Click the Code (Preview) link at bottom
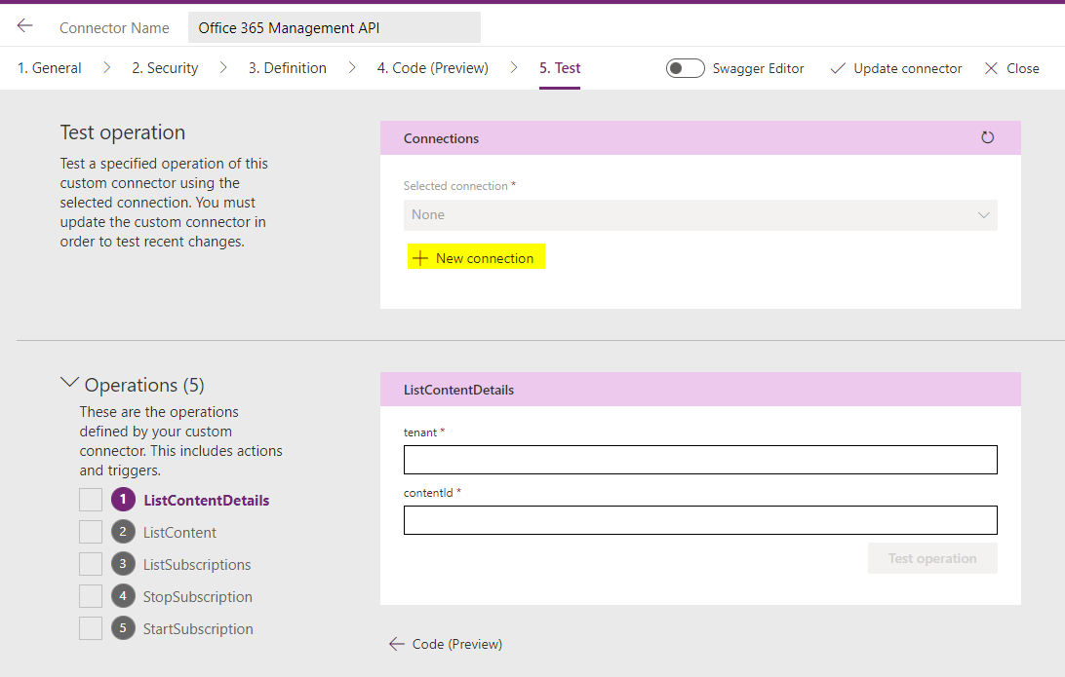The width and height of the screenshot is (1065, 677). tap(456, 644)
